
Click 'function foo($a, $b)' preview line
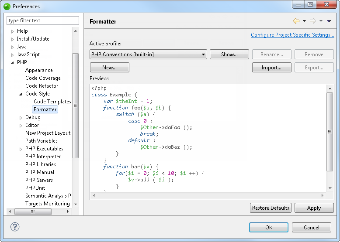(x=137, y=108)
